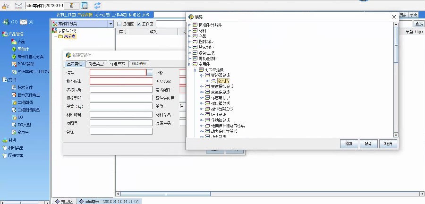Click the 确定 button in the 编码 dialog
425x204 pixels.
pos(367,144)
